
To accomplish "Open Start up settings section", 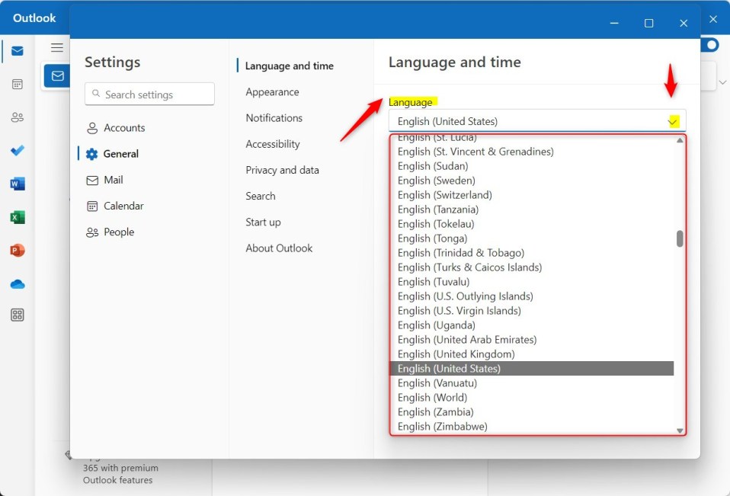I will tap(263, 222).
